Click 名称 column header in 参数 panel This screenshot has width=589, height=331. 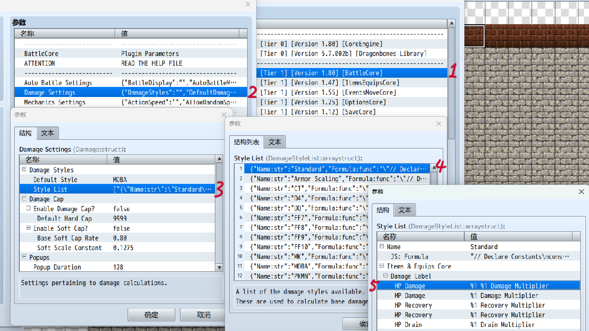64,33
